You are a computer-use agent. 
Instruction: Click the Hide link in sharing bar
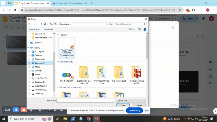click(146, 110)
